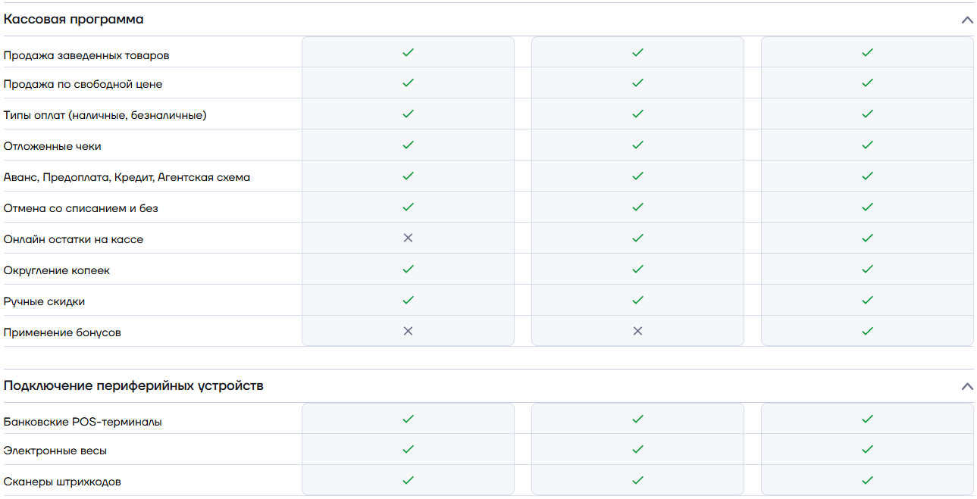The image size is (977, 499).
Task: Click third-column checkmark for Применение бонусов
Action: pos(867,331)
